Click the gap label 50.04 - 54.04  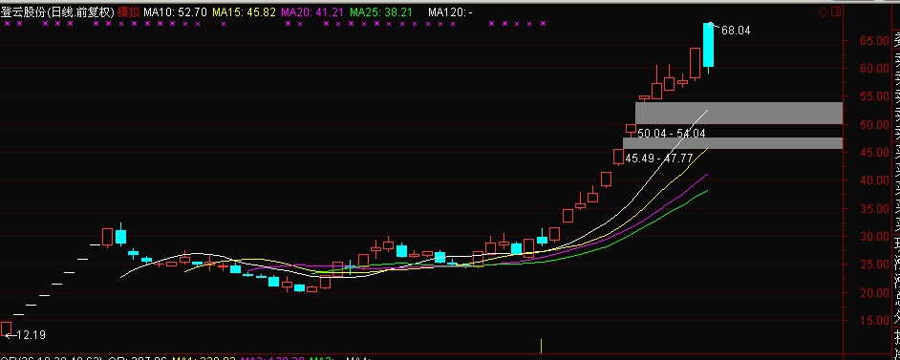point(671,134)
